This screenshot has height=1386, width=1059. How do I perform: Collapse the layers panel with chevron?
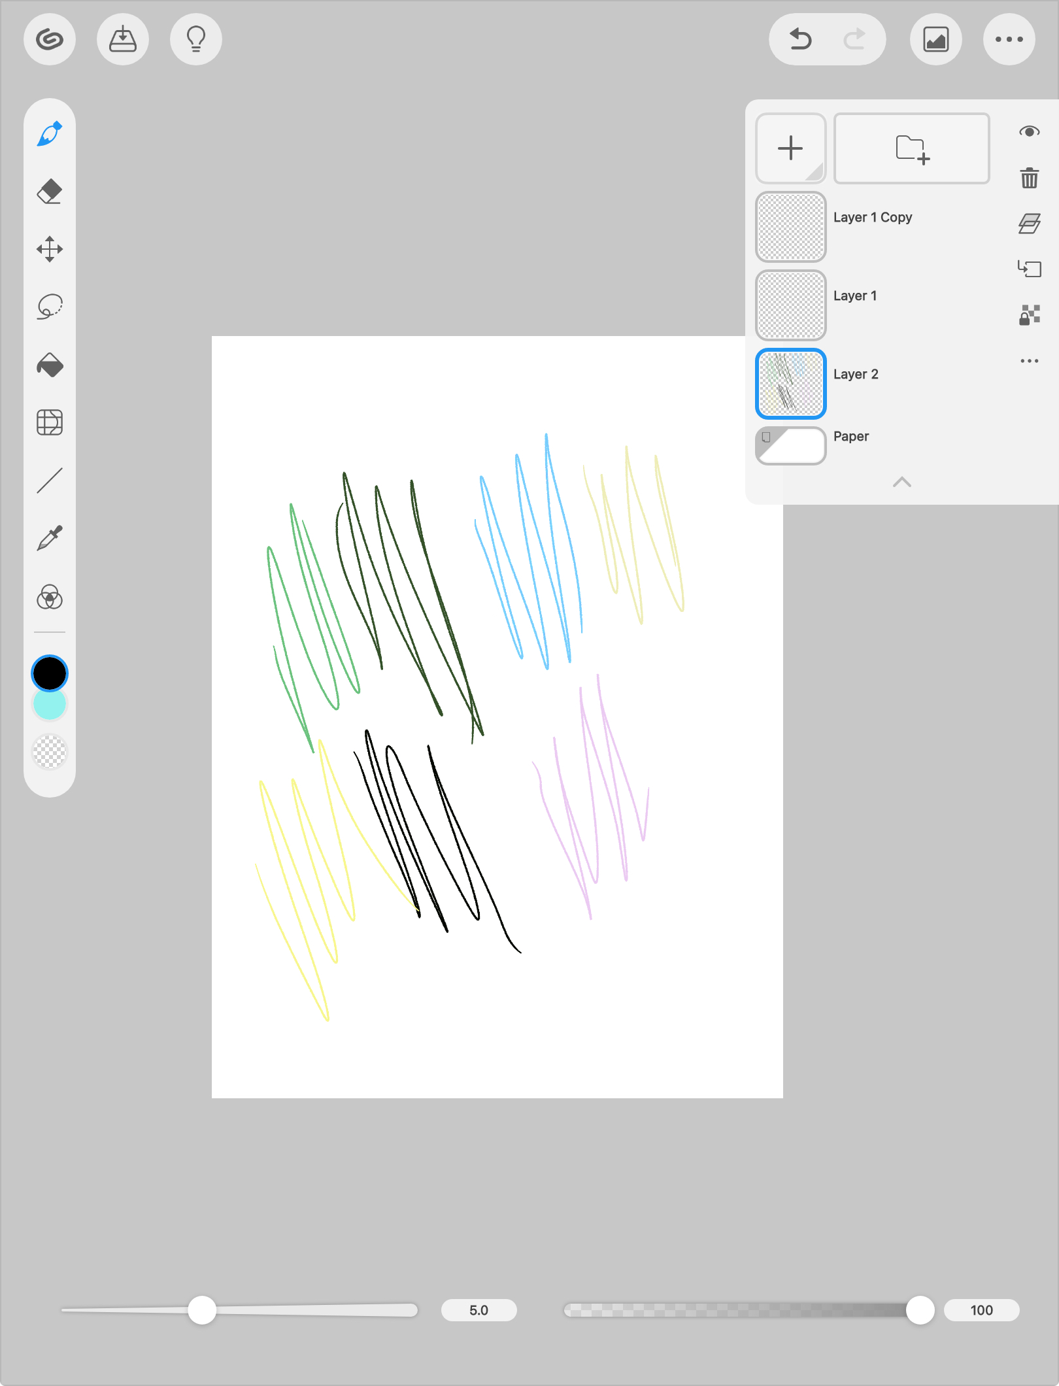902,482
